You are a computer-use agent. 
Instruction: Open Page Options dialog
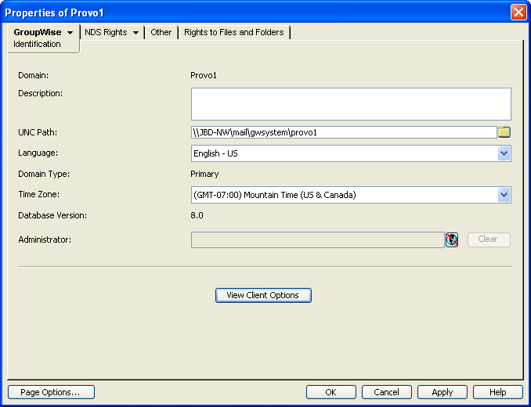(51, 392)
